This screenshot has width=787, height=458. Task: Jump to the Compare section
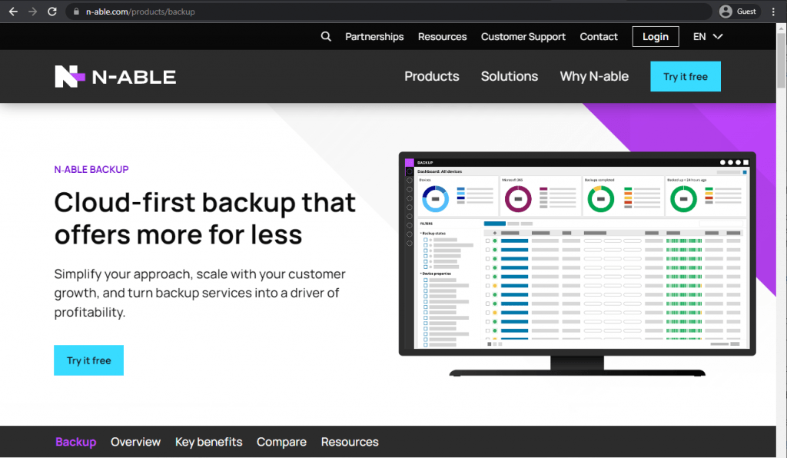pos(281,442)
